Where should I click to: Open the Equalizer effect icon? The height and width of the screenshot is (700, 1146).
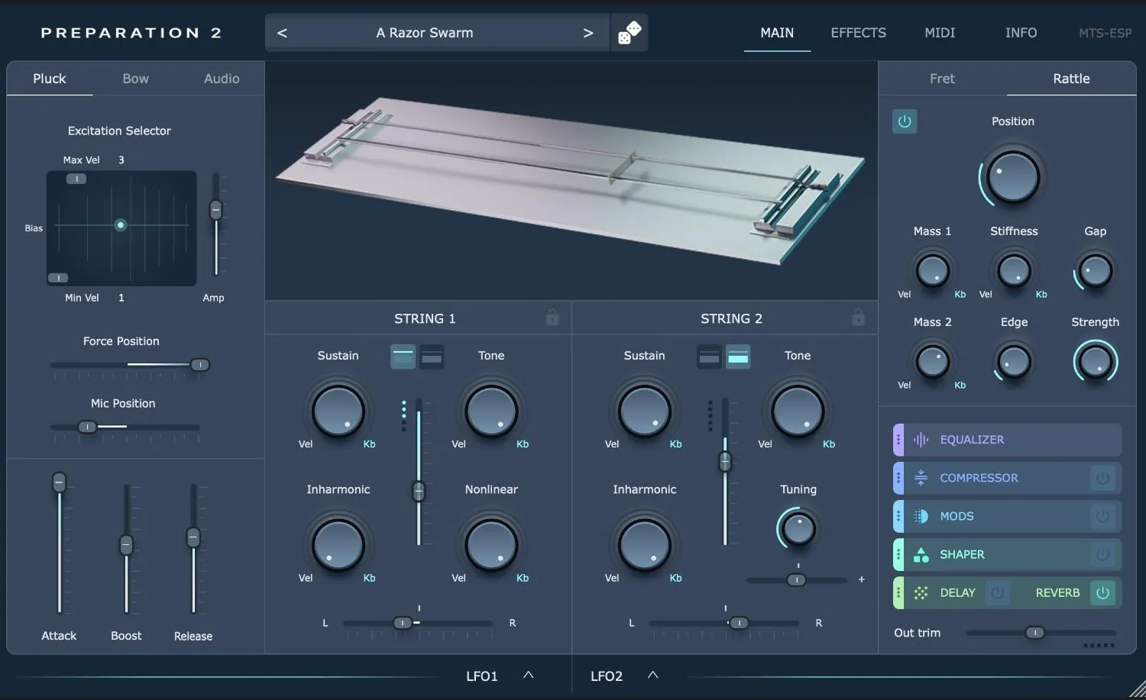pyautogui.click(x=921, y=440)
